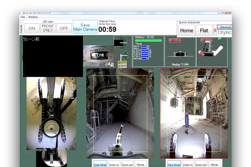Image resolution: width=251 pixels, height=167 pixels.
Task: Click Zoom in under rear camera
Action: point(114,164)
